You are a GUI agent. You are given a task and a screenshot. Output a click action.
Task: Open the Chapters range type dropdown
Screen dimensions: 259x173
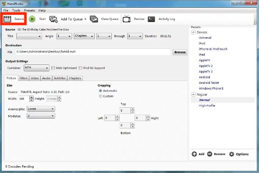click(x=84, y=36)
